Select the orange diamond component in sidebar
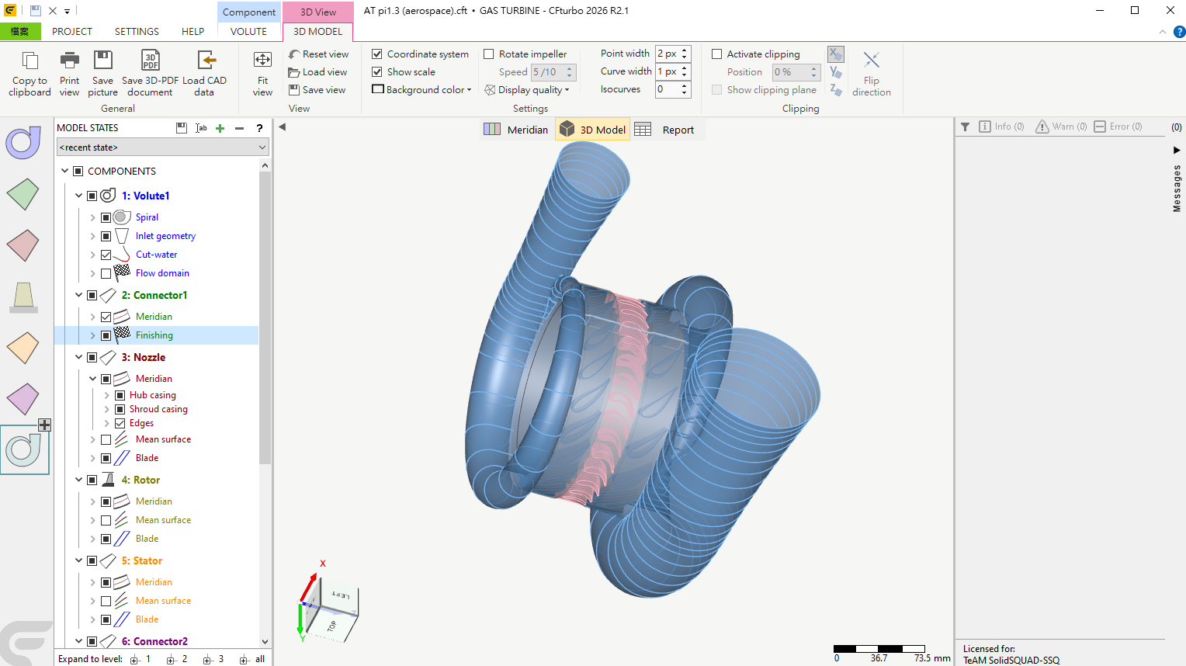 [x=23, y=348]
